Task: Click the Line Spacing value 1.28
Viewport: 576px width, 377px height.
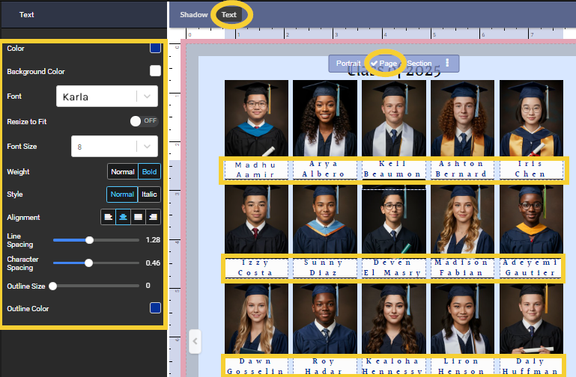Action: tap(153, 240)
